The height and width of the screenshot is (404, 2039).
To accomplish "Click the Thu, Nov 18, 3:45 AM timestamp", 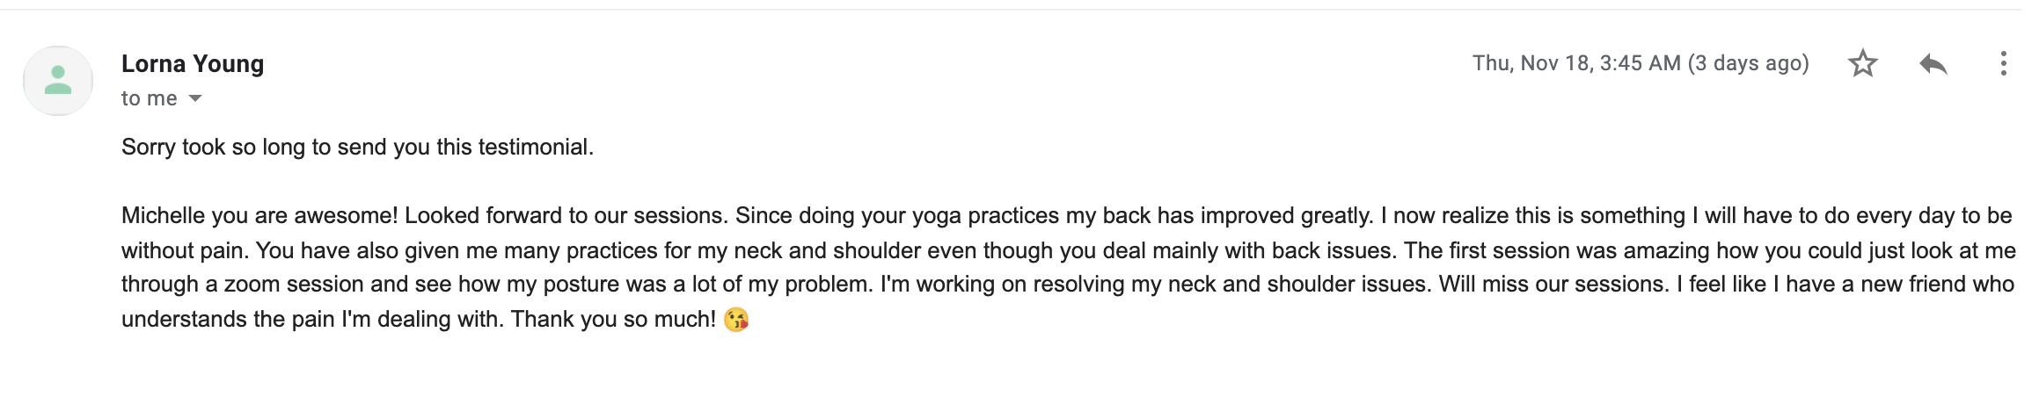I will 1576,63.
